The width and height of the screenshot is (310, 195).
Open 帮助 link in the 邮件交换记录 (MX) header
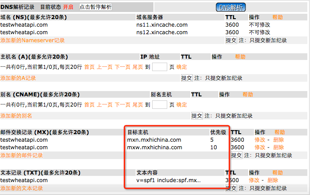coord(279,132)
